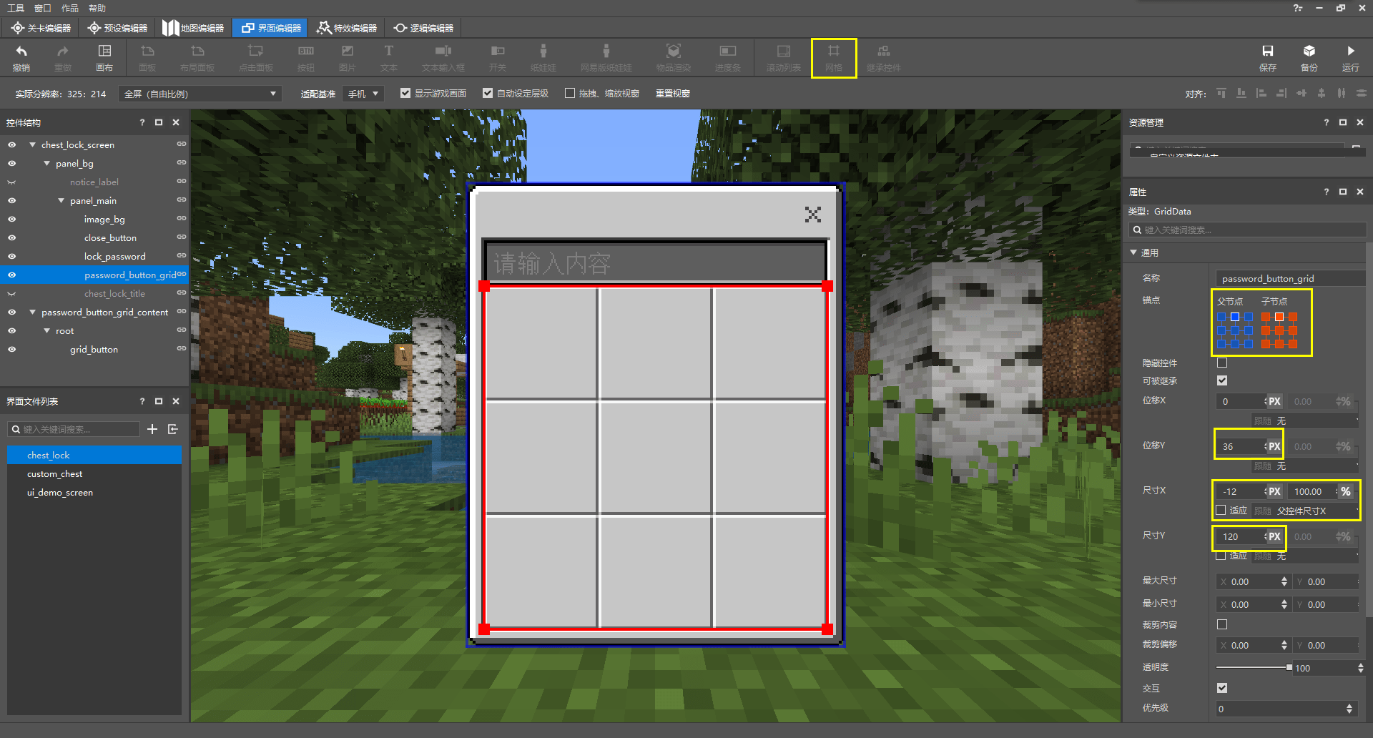Click the horizontal-center align icon in 对齐 row
1373x738 pixels.
click(1301, 93)
